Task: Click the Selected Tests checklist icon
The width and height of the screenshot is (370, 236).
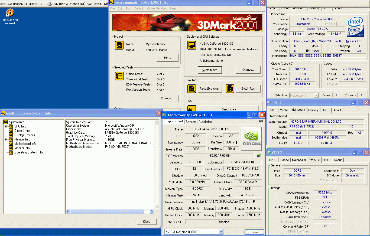Action: (119, 76)
